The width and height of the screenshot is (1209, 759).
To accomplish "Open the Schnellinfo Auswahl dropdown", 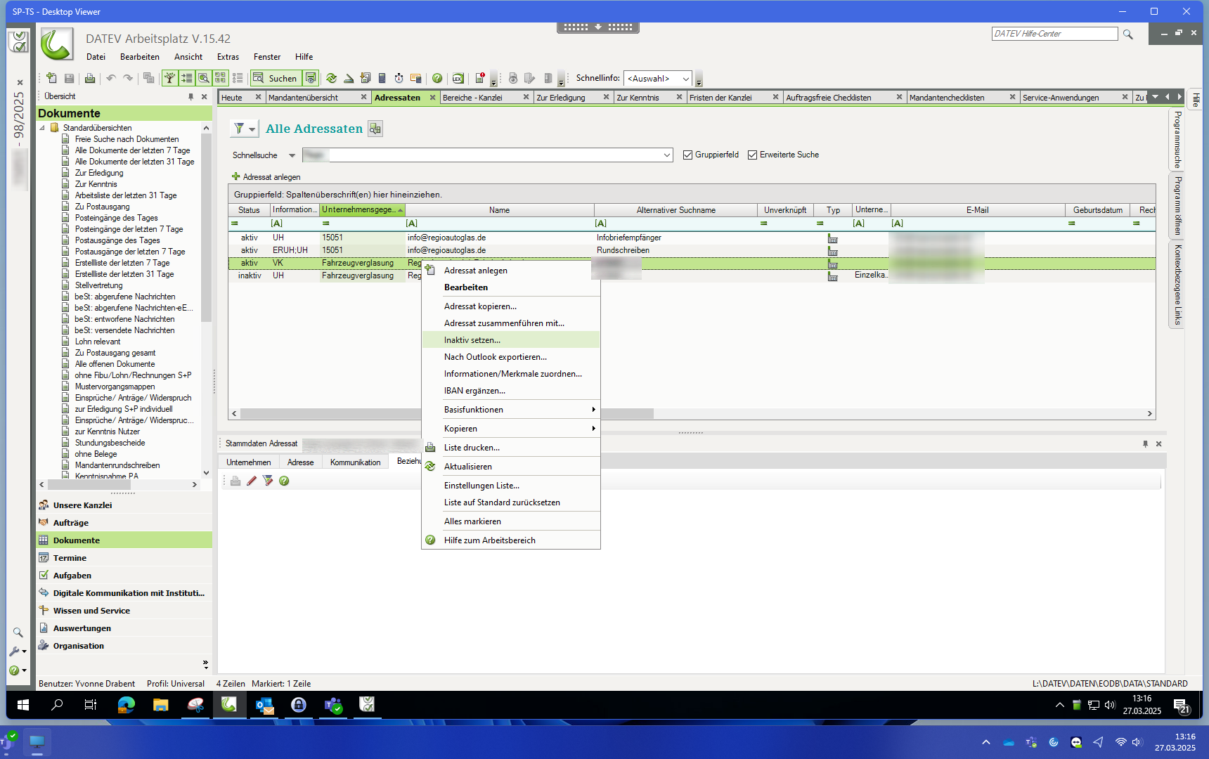I will [x=685, y=79].
